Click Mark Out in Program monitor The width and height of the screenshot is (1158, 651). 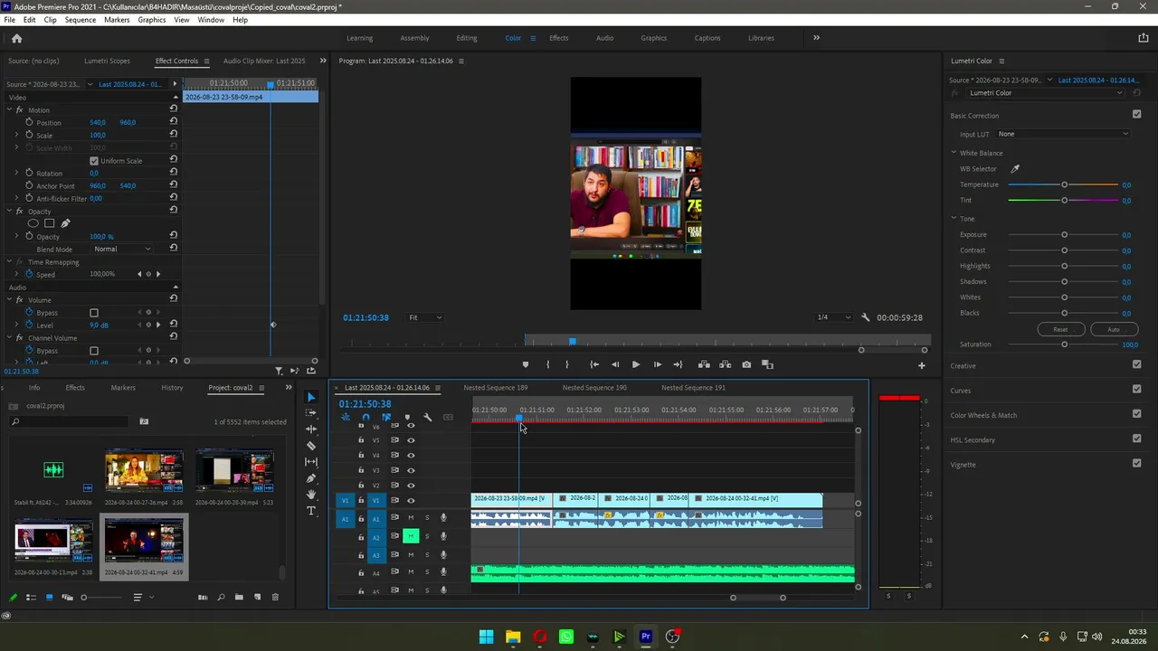(x=567, y=364)
